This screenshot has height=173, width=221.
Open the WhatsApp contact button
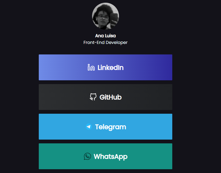(106, 156)
